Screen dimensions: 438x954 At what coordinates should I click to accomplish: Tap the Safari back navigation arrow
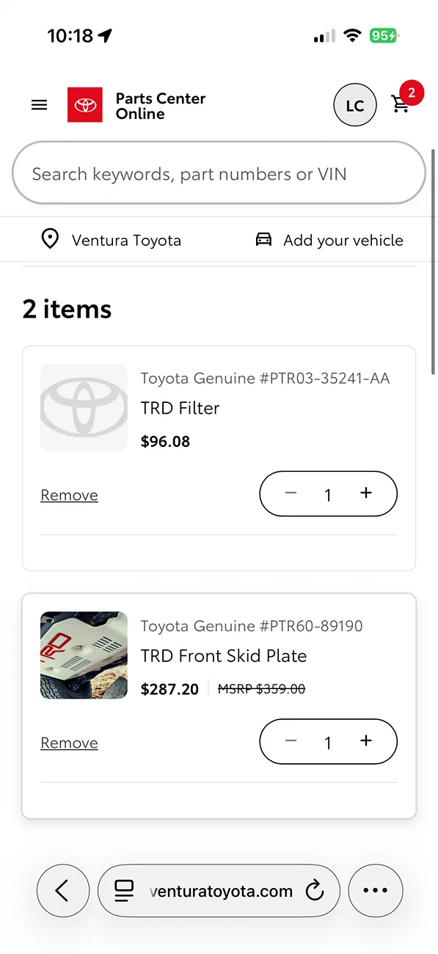[x=62, y=890]
